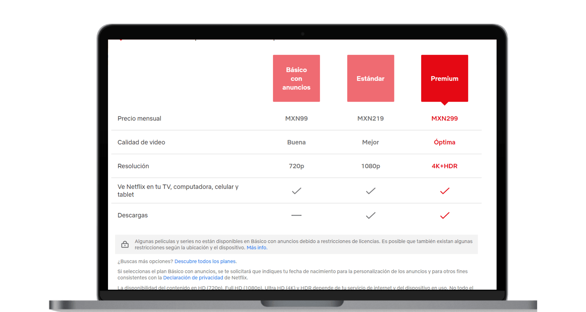Select the Básico con anuncios plan tile
586x312 pixels.
point(296,78)
